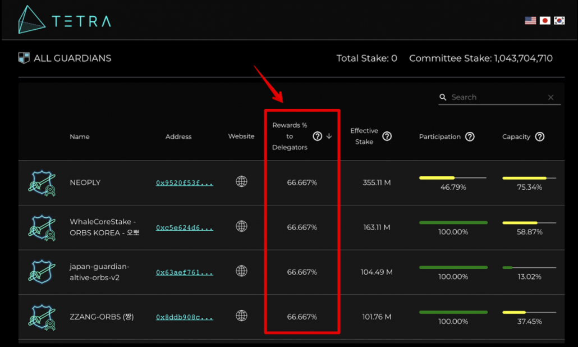Click 58.87% capacity value

click(x=529, y=232)
